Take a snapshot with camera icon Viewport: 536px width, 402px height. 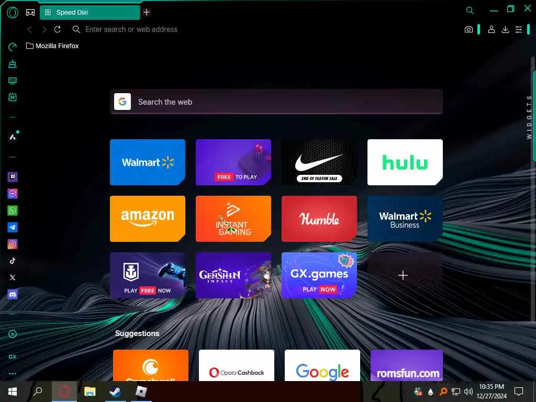pyautogui.click(x=468, y=29)
